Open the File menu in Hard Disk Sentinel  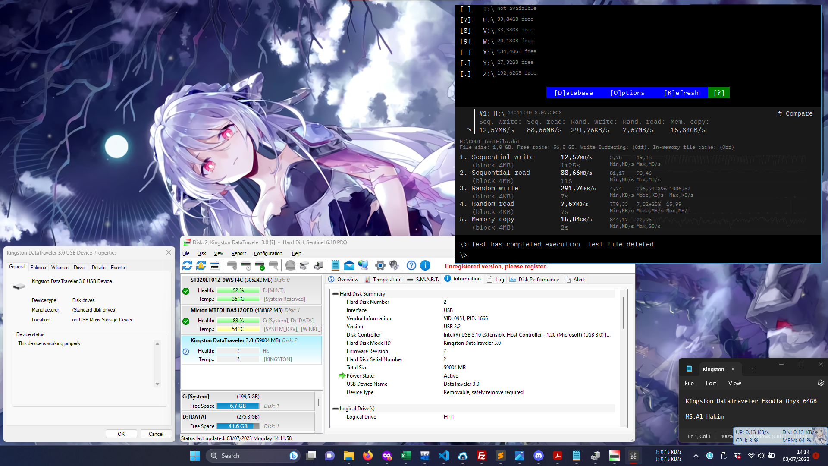[186, 253]
